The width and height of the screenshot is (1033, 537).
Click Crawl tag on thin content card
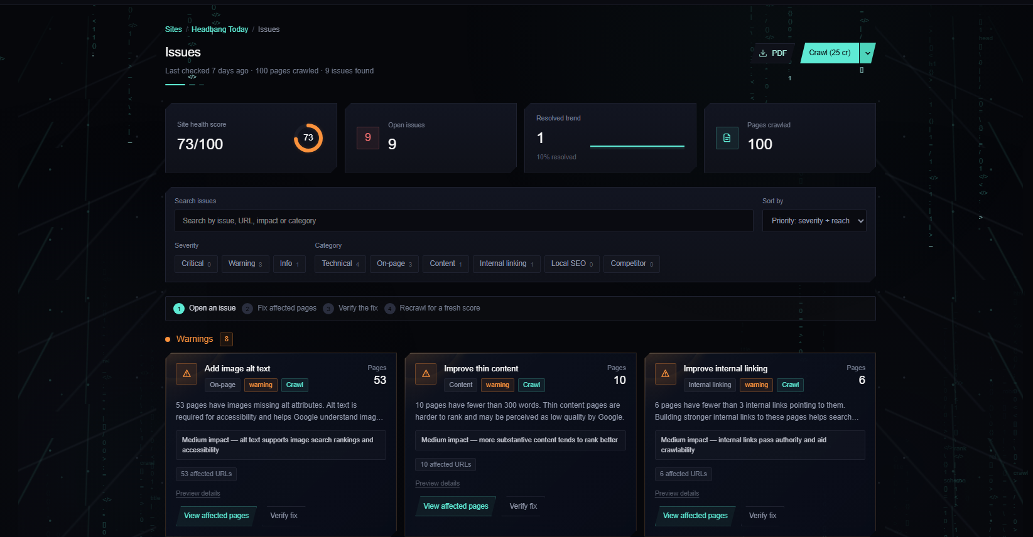(x=531, y=385)
